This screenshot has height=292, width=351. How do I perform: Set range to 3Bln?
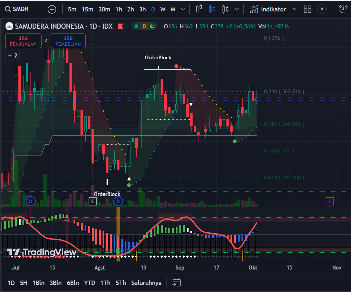pyautogui.click(x=55, y=283)
